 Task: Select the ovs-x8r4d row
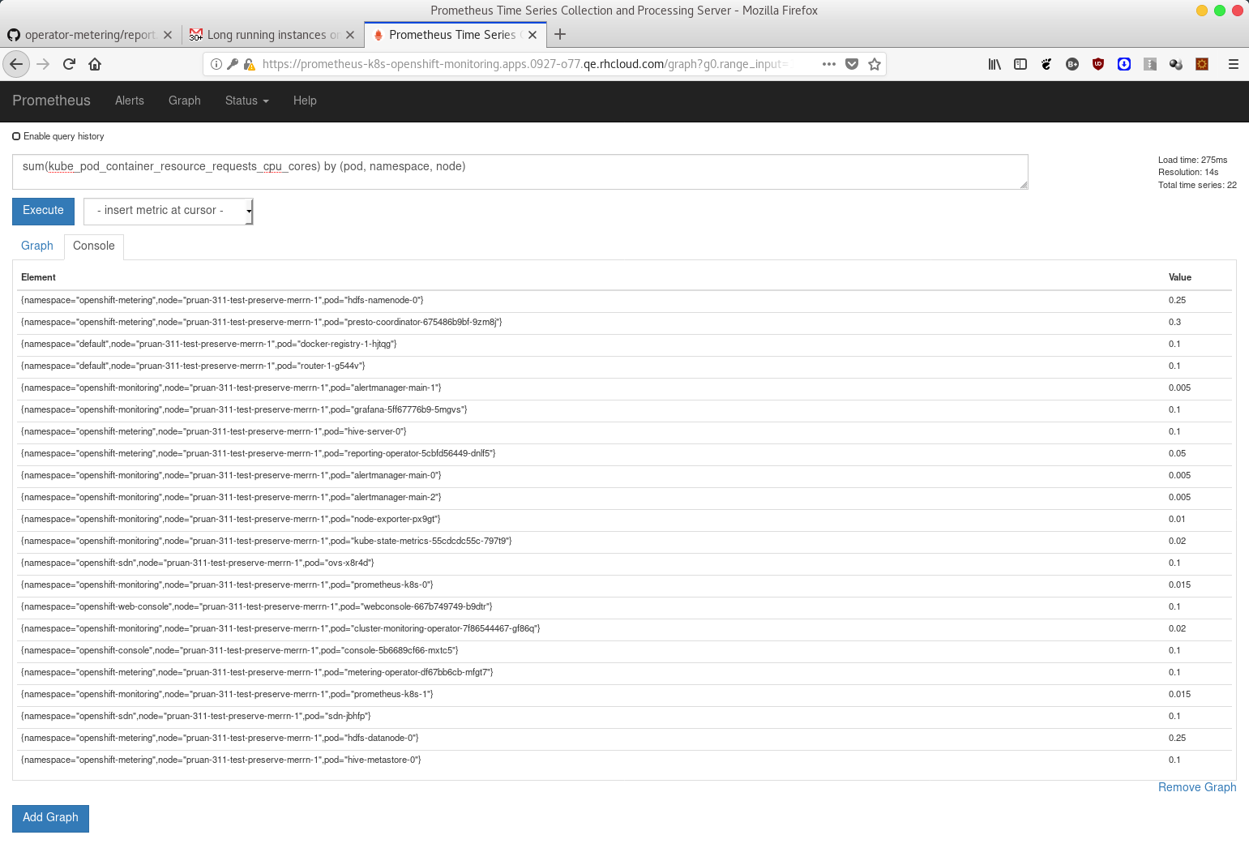point(625,563)
